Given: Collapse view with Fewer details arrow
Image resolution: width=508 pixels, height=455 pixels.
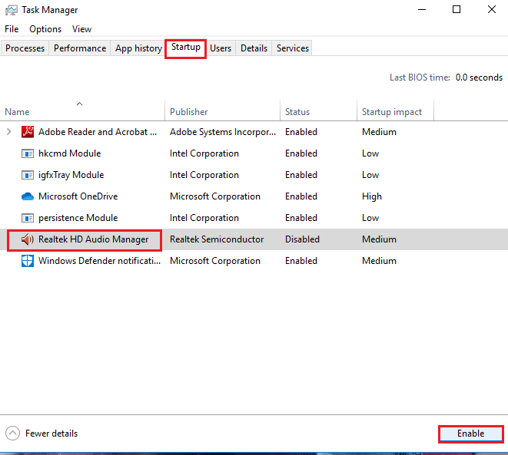Looking at the screenshot, I should click(x=12, y=434).
